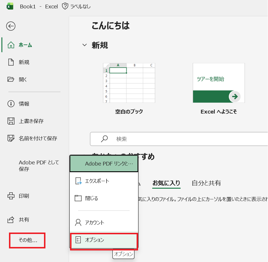Viewport: 268px width, 262px height.
Task: Click the 印刷 printer icon
Action: tap(11, 196)
